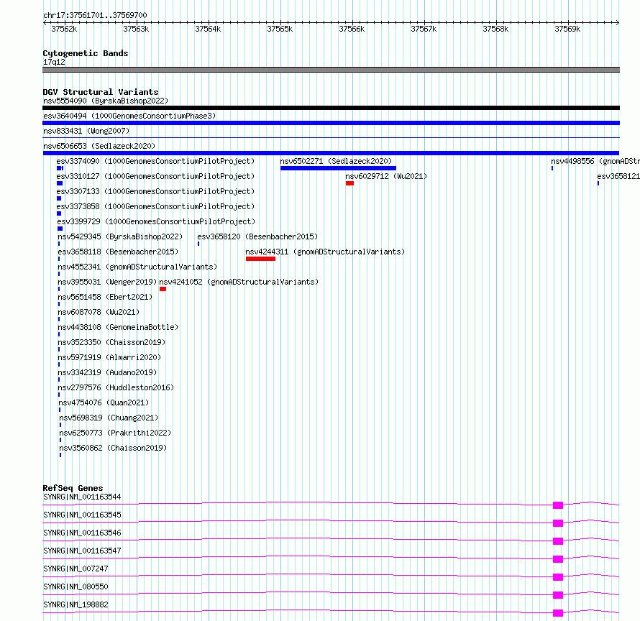Click the nsv833431 (Wong2007) label
The height and width of the screenshot is (621, 640).
(86, 131)
